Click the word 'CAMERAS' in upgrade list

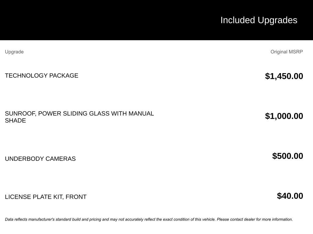[x=61, y=159]
